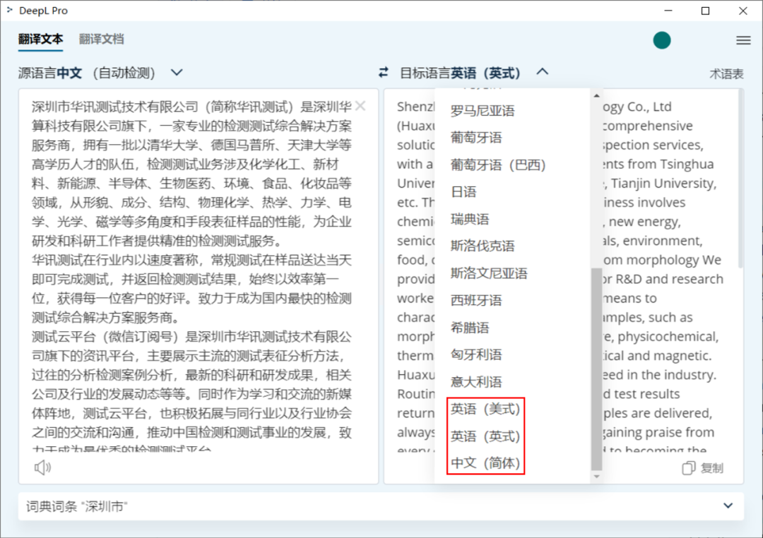Pick 瑞典语 as target language
763x538 pixels.
click(470, 219)
